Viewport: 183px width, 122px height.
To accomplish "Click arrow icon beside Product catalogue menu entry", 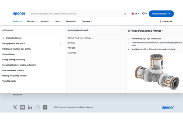I will [x=3, y=38].
